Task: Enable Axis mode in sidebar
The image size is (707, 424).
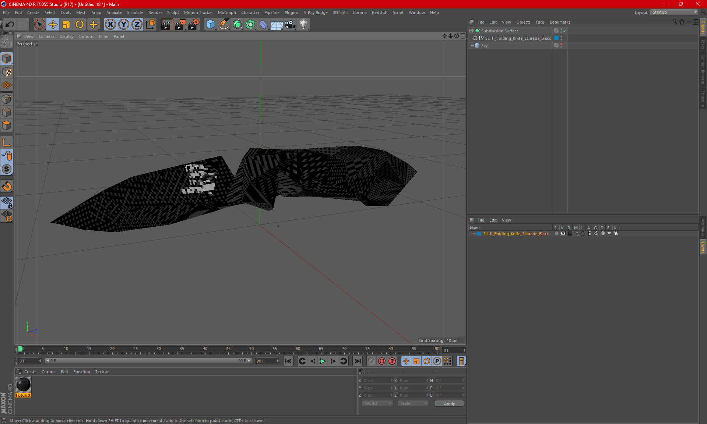Action: [x=7, y=142]
